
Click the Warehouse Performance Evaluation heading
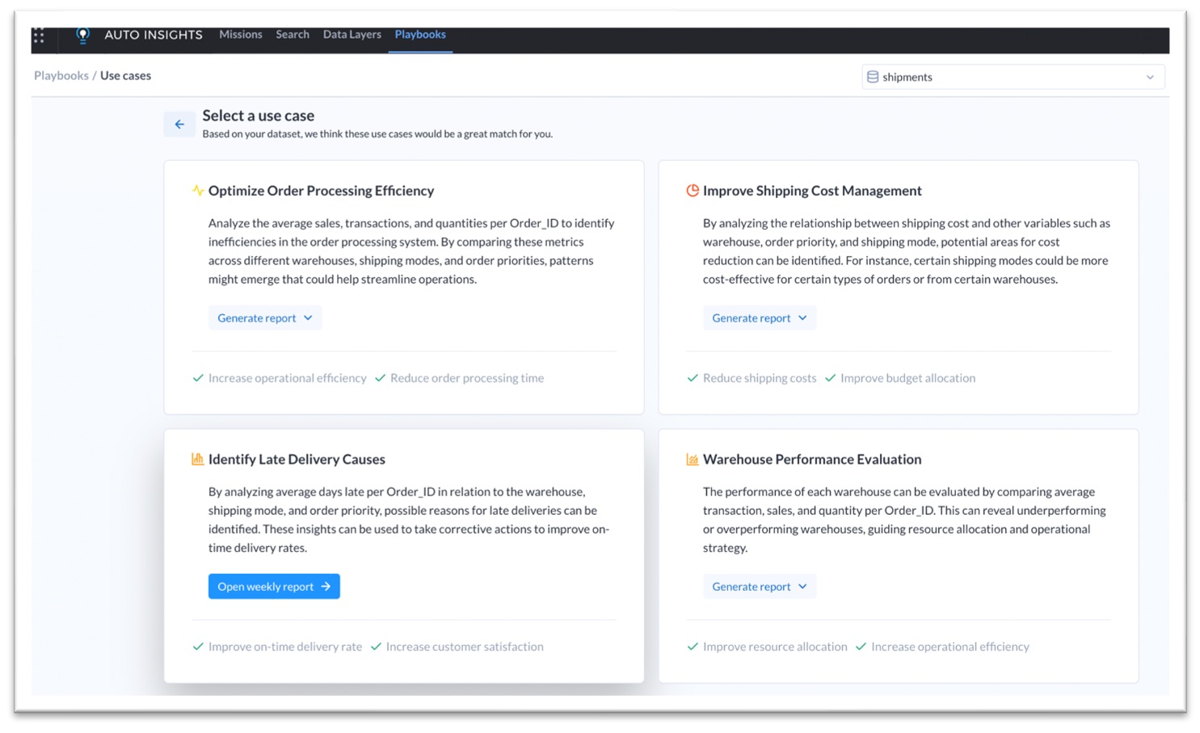point(812,459)
